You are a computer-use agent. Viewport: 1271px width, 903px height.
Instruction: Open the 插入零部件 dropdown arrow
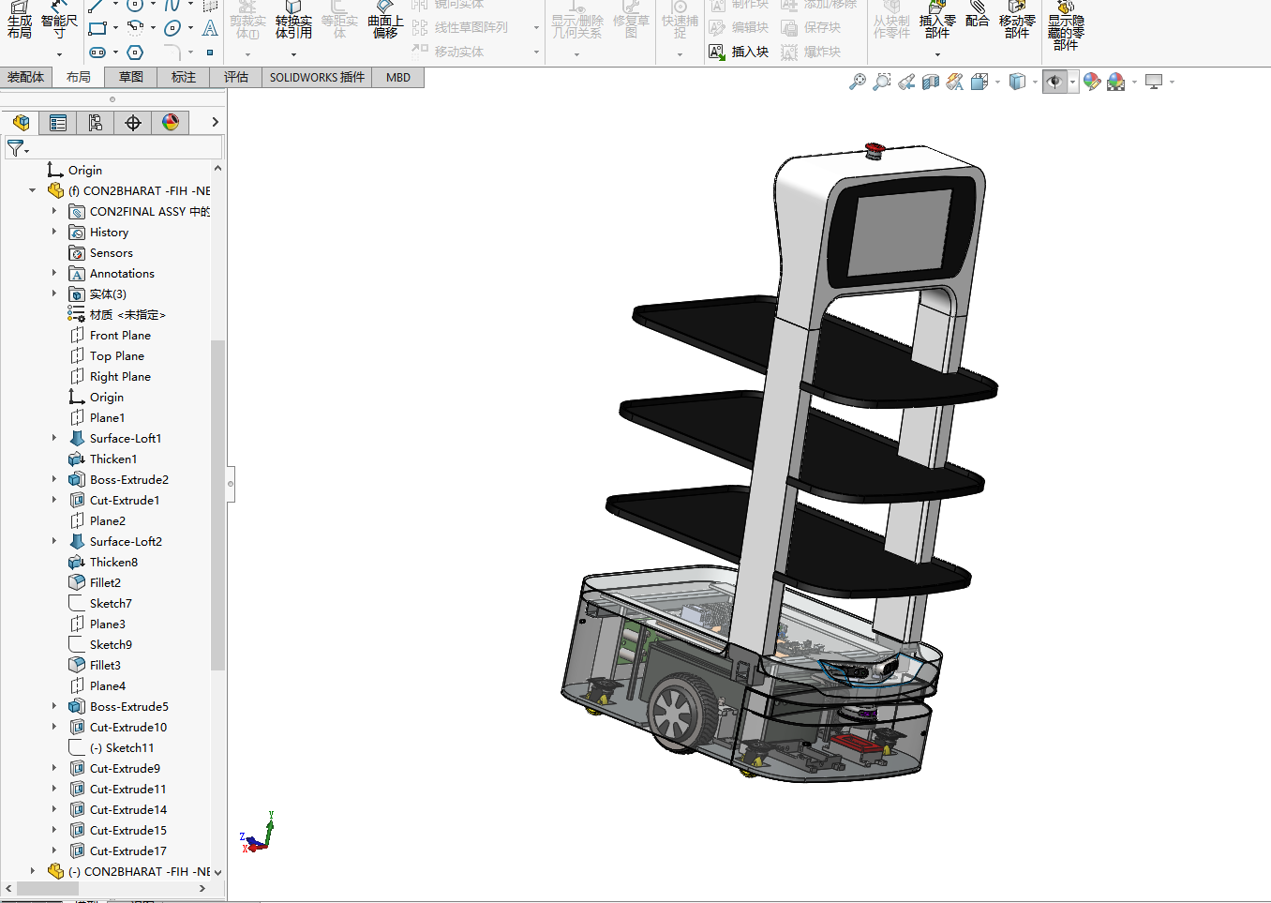tap(937, 54)
